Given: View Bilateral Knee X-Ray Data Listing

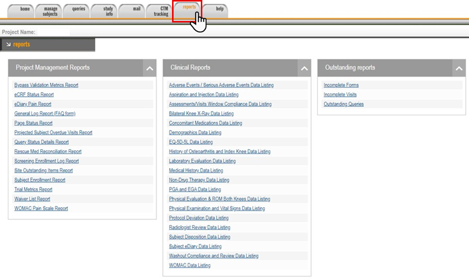Looking at the screenshot, I should 201,114.
